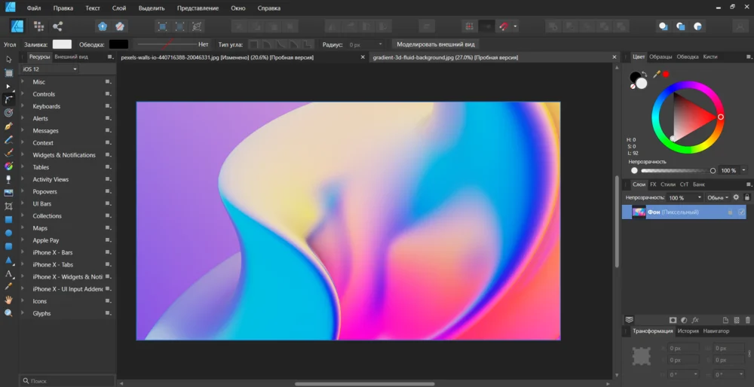The width and height of the screenshot is (754, 387).
Task: Select the Move tool (arrow cursor)
Action: (8, 59)
